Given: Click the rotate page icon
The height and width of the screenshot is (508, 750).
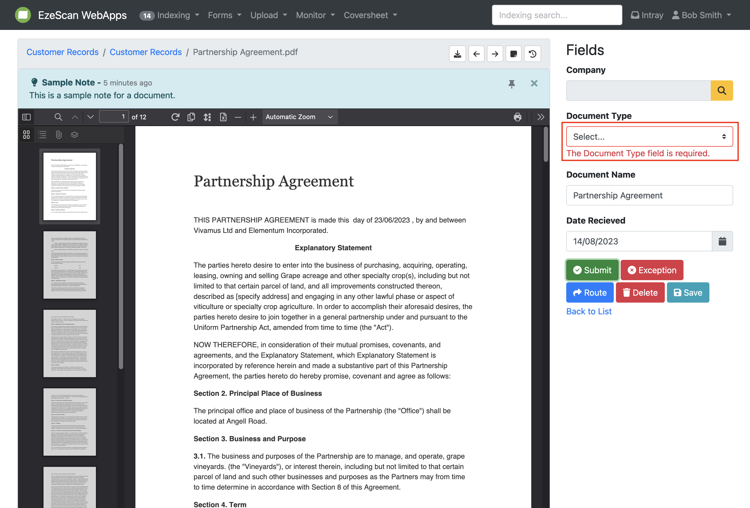Looking at the screenshot, I should tap(175, 117).
